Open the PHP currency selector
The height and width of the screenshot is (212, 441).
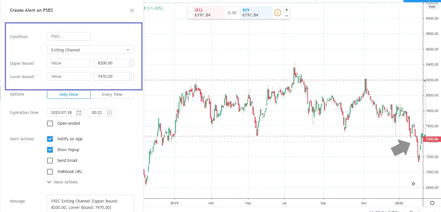click(431, 6)
